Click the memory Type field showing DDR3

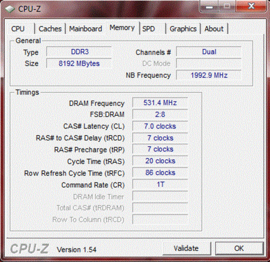[79, 52]
